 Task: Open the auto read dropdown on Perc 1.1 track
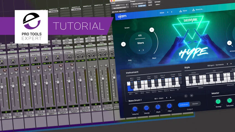[x=79, y=47]
